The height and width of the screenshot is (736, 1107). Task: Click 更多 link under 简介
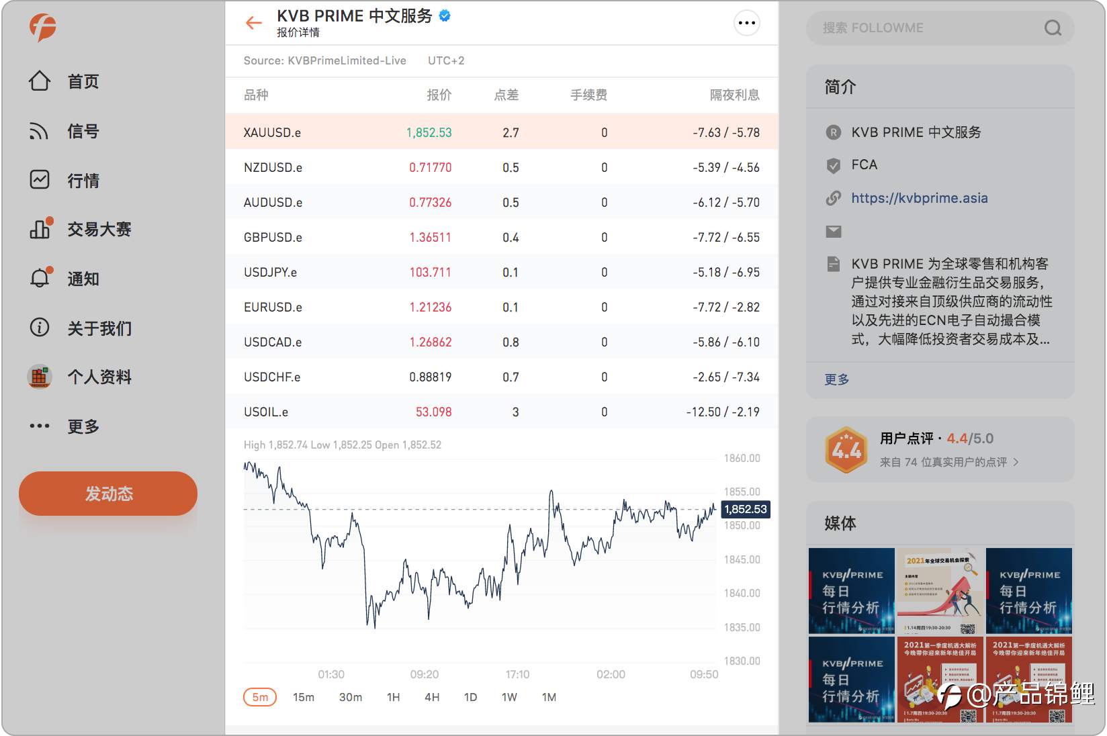click(x=837, y=379)
